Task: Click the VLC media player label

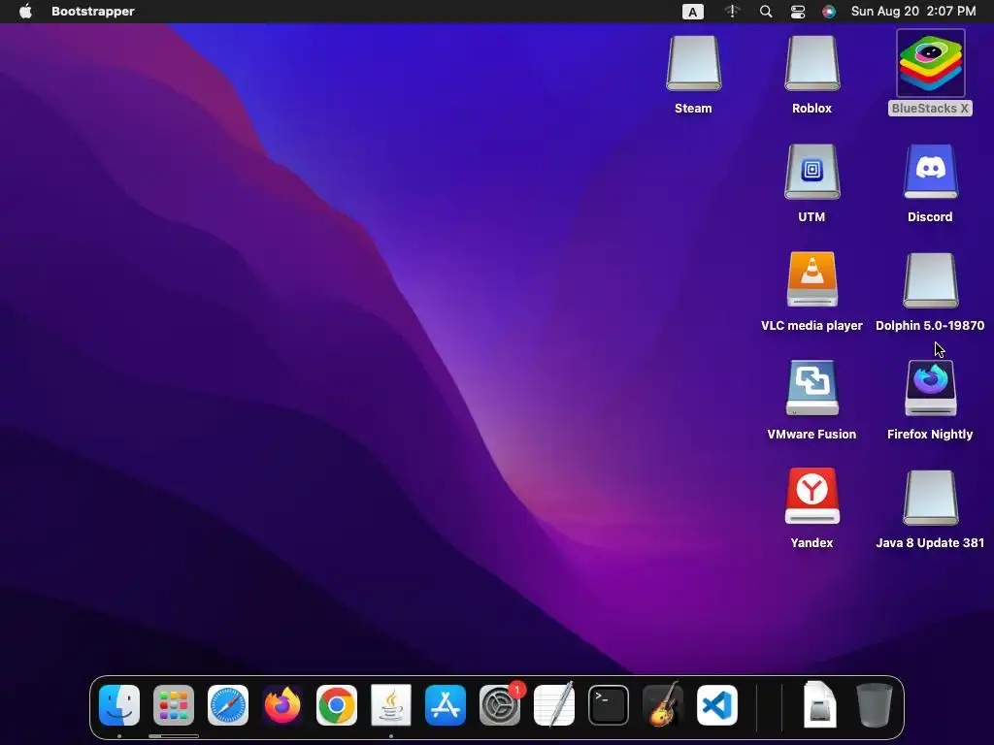Action: 812,326
